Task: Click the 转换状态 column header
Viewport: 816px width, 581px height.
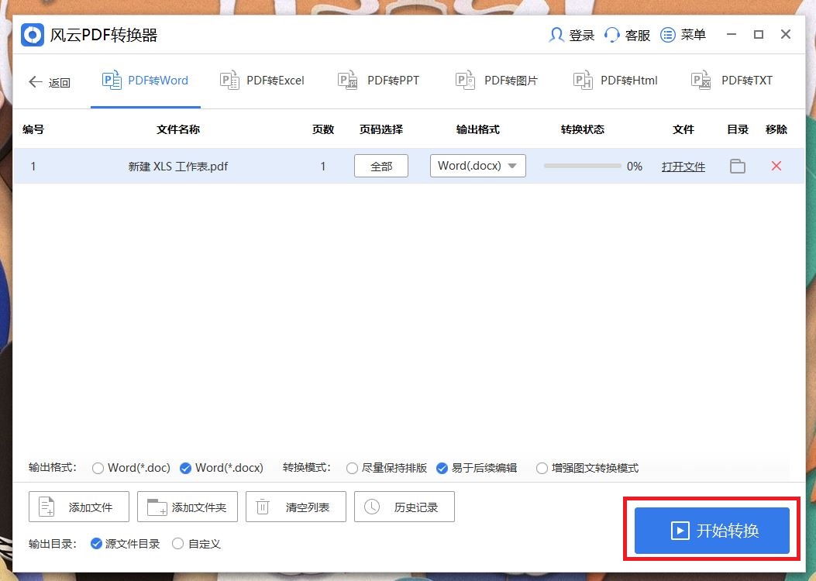Action: coord(582,129)
